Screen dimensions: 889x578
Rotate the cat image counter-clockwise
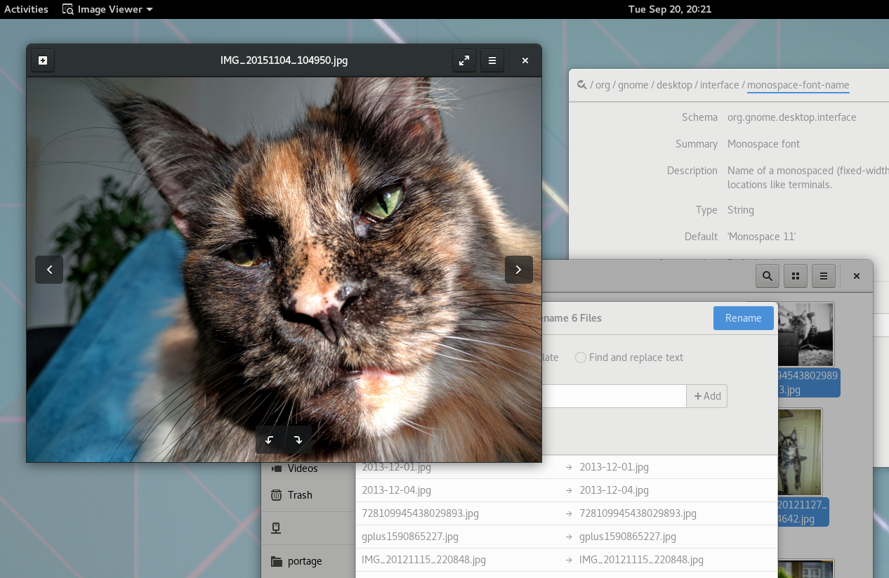point(270,440)
